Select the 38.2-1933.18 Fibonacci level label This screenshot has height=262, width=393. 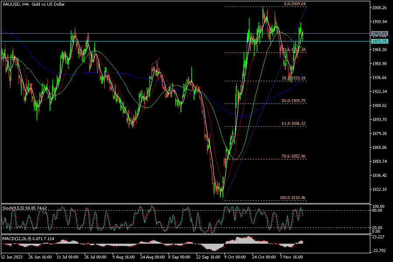tap(293, 78)
